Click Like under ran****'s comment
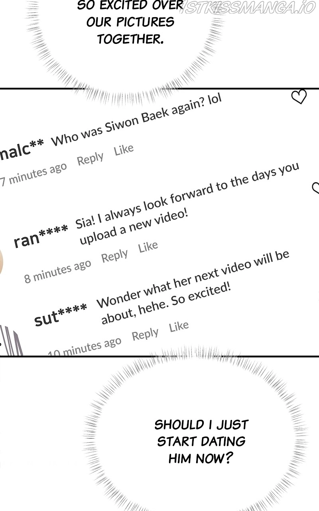The height and width of the screenshot is (511, 319). click(148, 247)
